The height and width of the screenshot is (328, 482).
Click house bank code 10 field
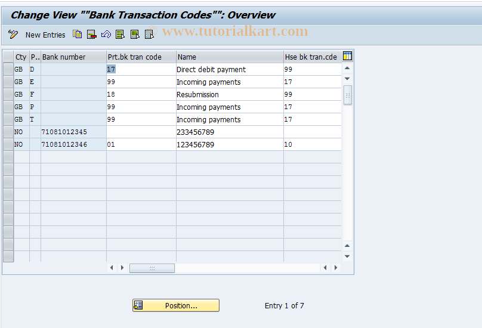point(313,144)
